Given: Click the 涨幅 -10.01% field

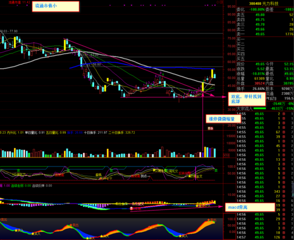Looking at the screenshot, I should point(250,74).
